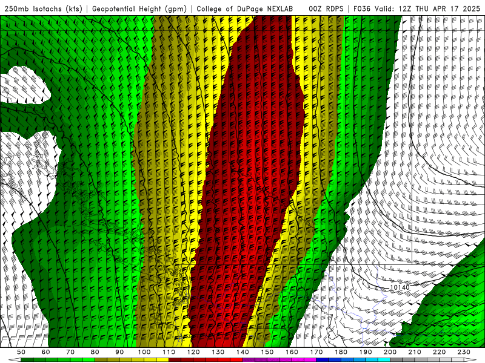The width and height of the screenshot is (485, 363).
Task: Click the "12Z THU APR 17 2025" valid time
Action: click(x=440, y=8)
